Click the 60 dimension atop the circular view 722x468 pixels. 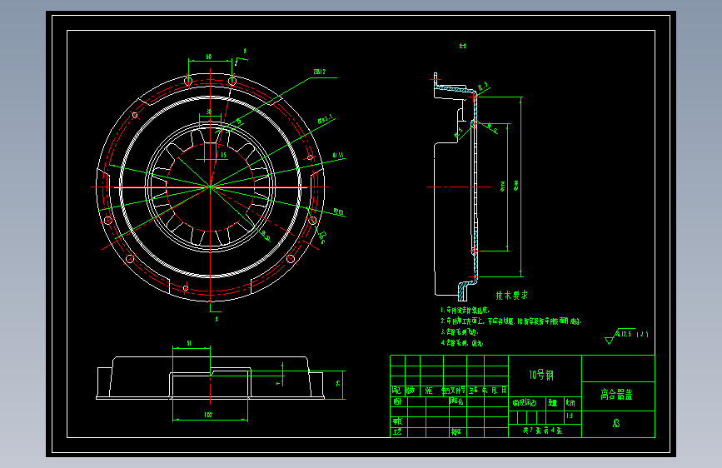(208, 57)
